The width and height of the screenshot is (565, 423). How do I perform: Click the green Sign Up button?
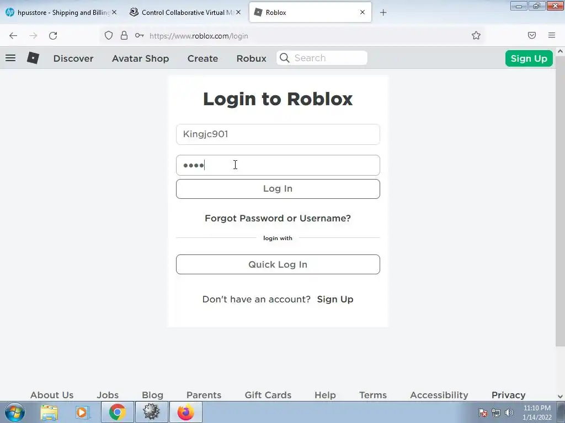click(529, 58)
